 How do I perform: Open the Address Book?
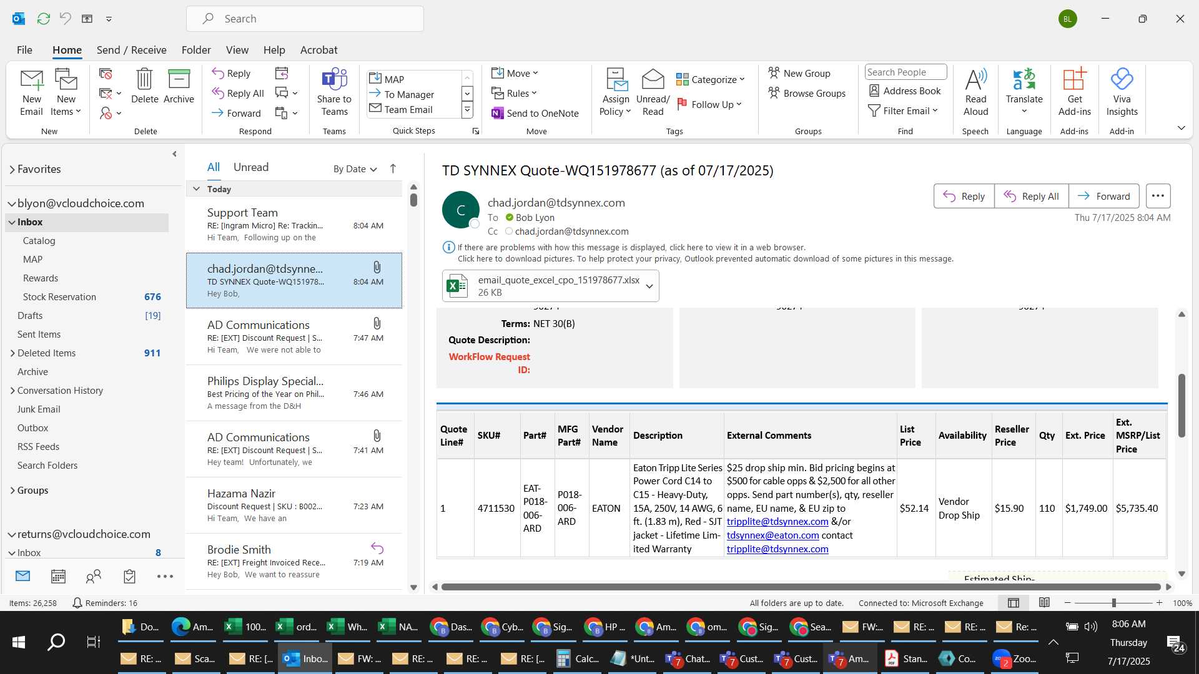pyautogui.click(x=905, y=90)
